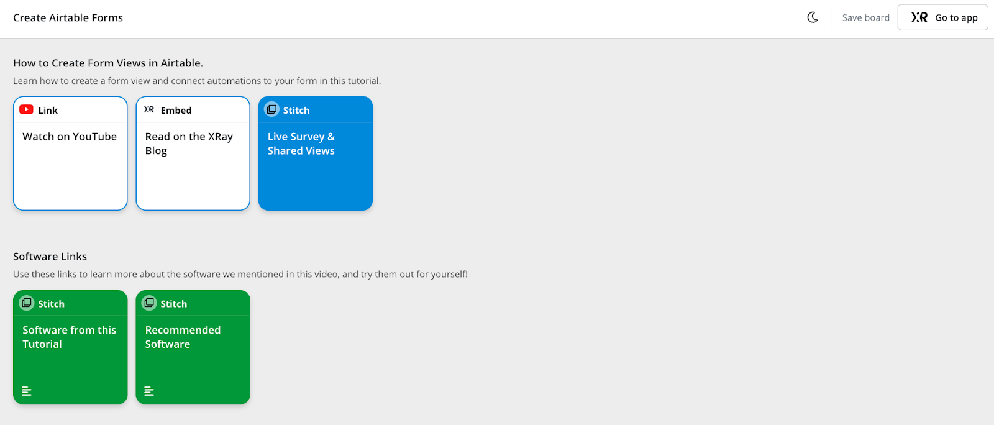Open the Live Survey & Shared Views stitch
The image size is (994, 425).
pyautogui.click(x=316, y=153)
